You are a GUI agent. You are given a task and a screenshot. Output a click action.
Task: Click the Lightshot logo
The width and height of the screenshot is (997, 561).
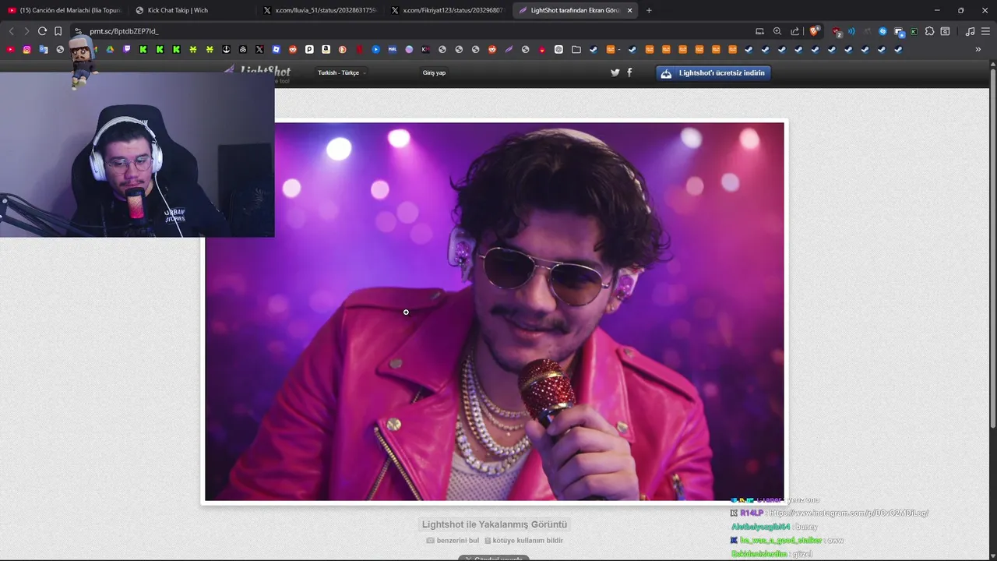(x=257, y=73)
